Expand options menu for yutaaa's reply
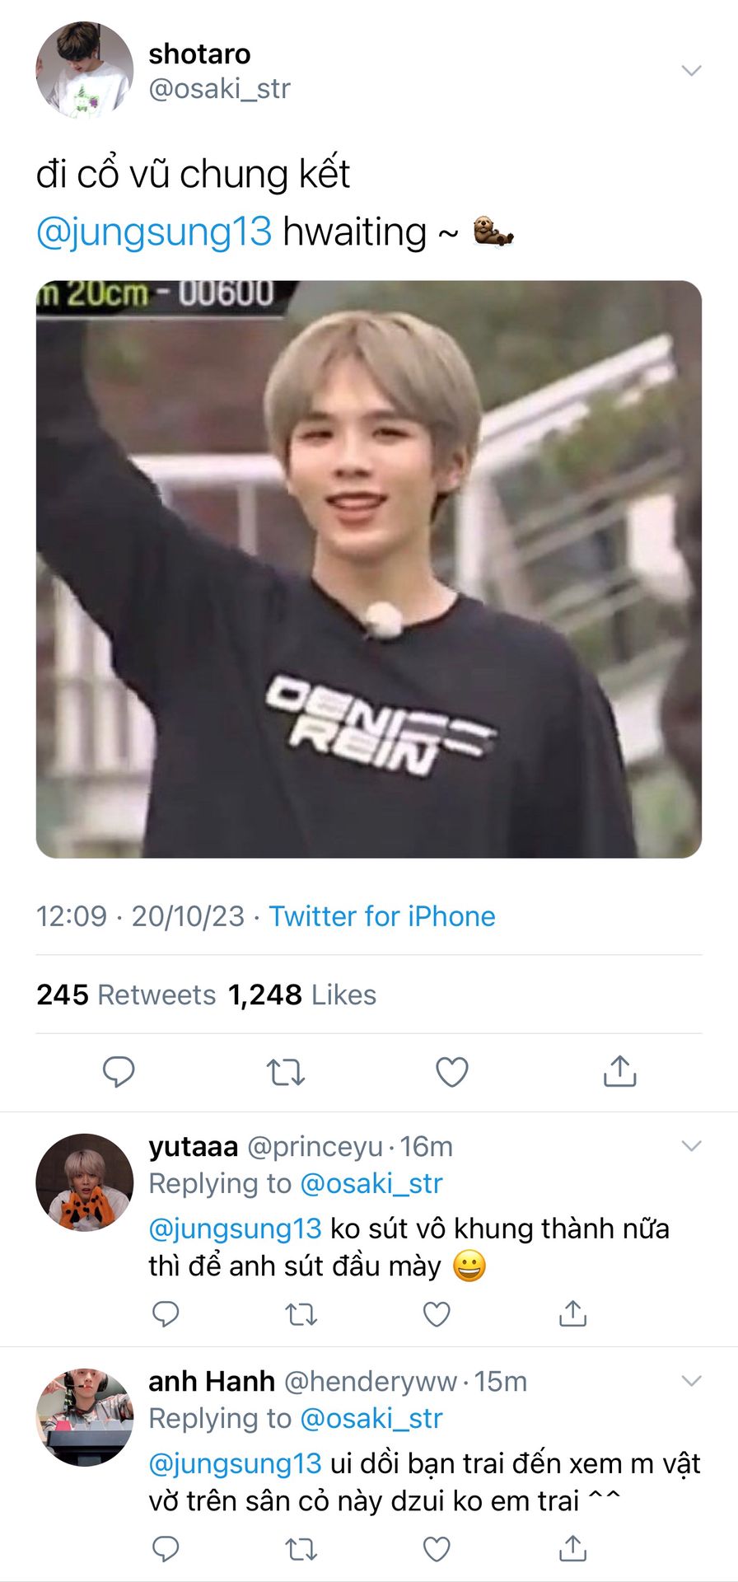This screenshot has width=738, height=1582. pos(691,1145)
